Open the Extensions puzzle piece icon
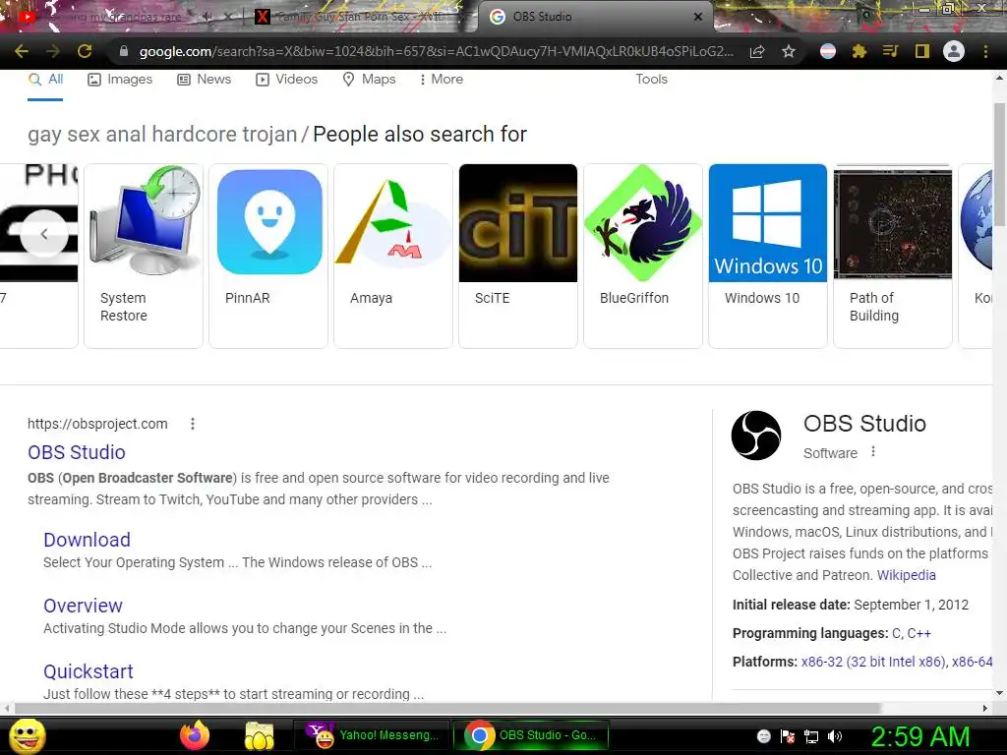1007x755 pixels. (859, 51)
